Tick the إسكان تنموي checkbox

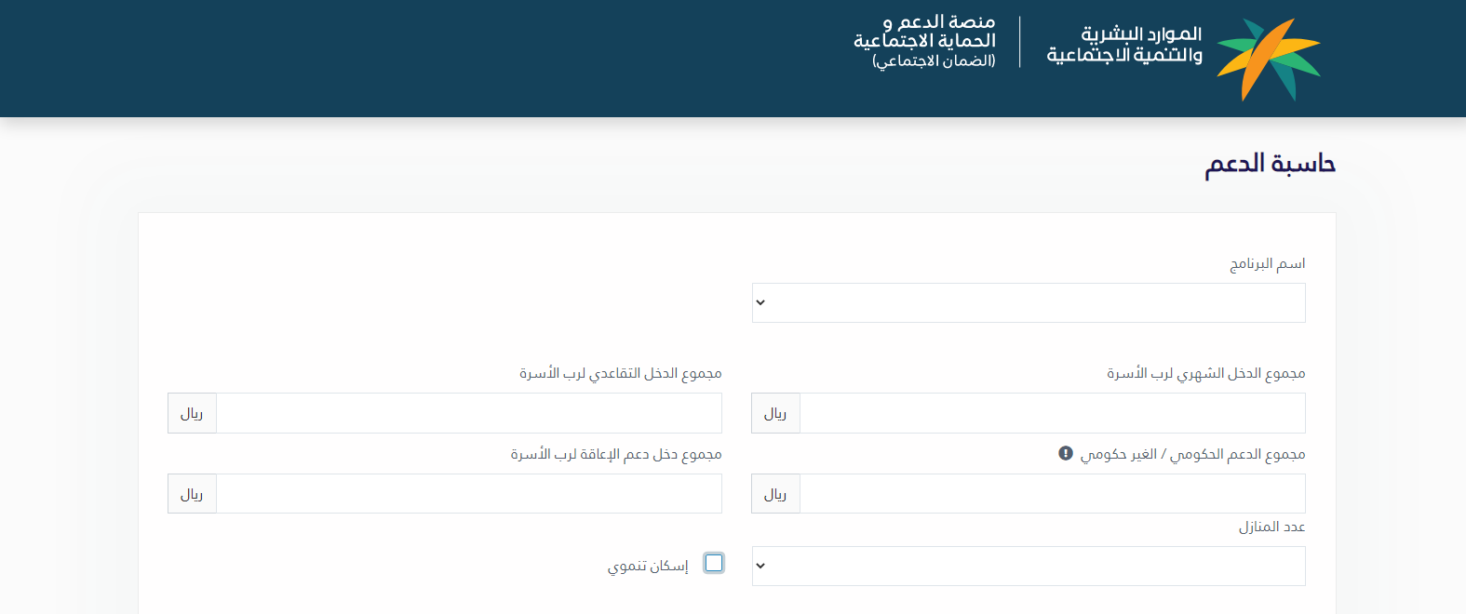(714, 563)
